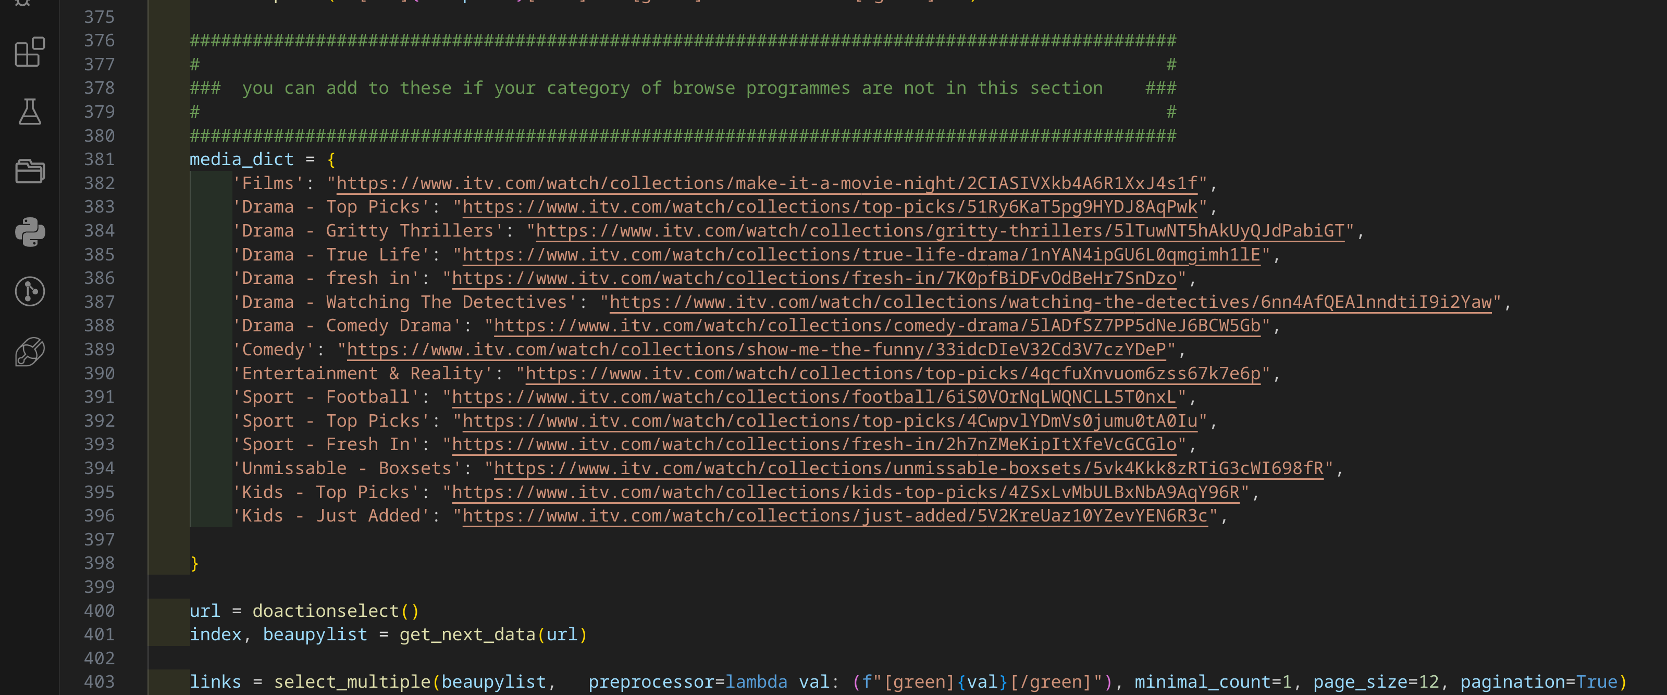The width and height of the screenshot is (1667, 695).
Task: Open the Project Manager folders icon
Action: (x=30, y=171)
